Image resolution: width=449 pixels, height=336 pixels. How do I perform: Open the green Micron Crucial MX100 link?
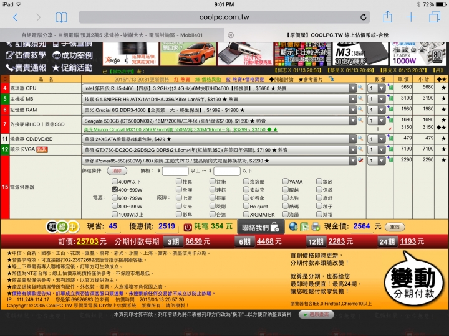[x=181, y=129]
